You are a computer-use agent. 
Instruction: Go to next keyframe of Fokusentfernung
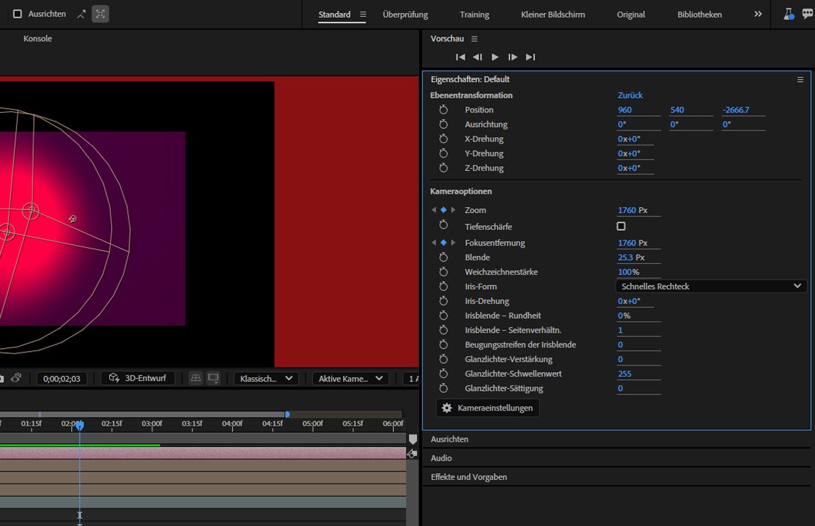tap(454, 243)
